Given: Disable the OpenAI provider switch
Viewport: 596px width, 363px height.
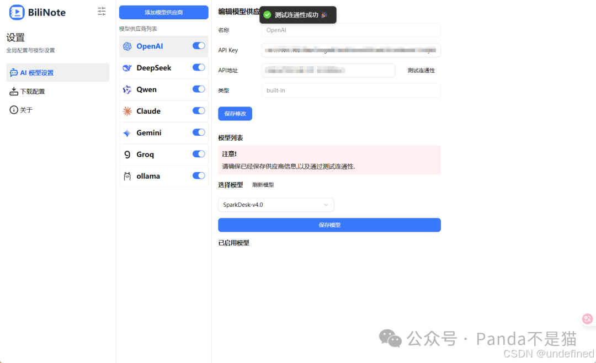Looking at the screenshot, I should pos(199,46).
